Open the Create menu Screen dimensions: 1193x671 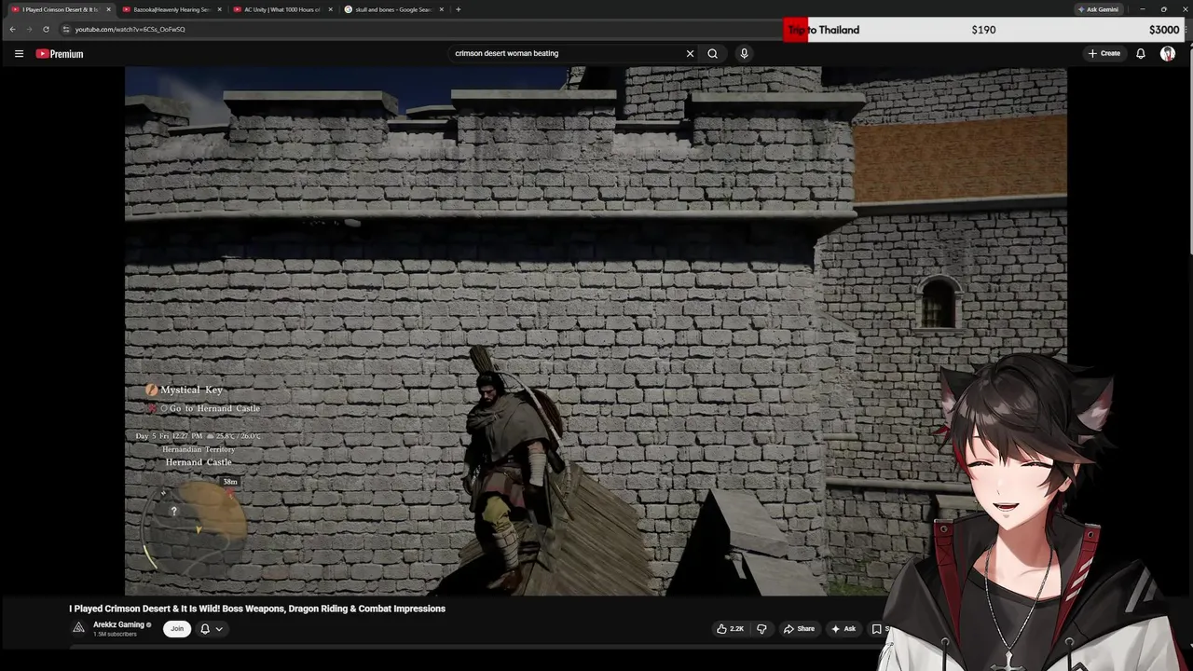pos(1104,53)
